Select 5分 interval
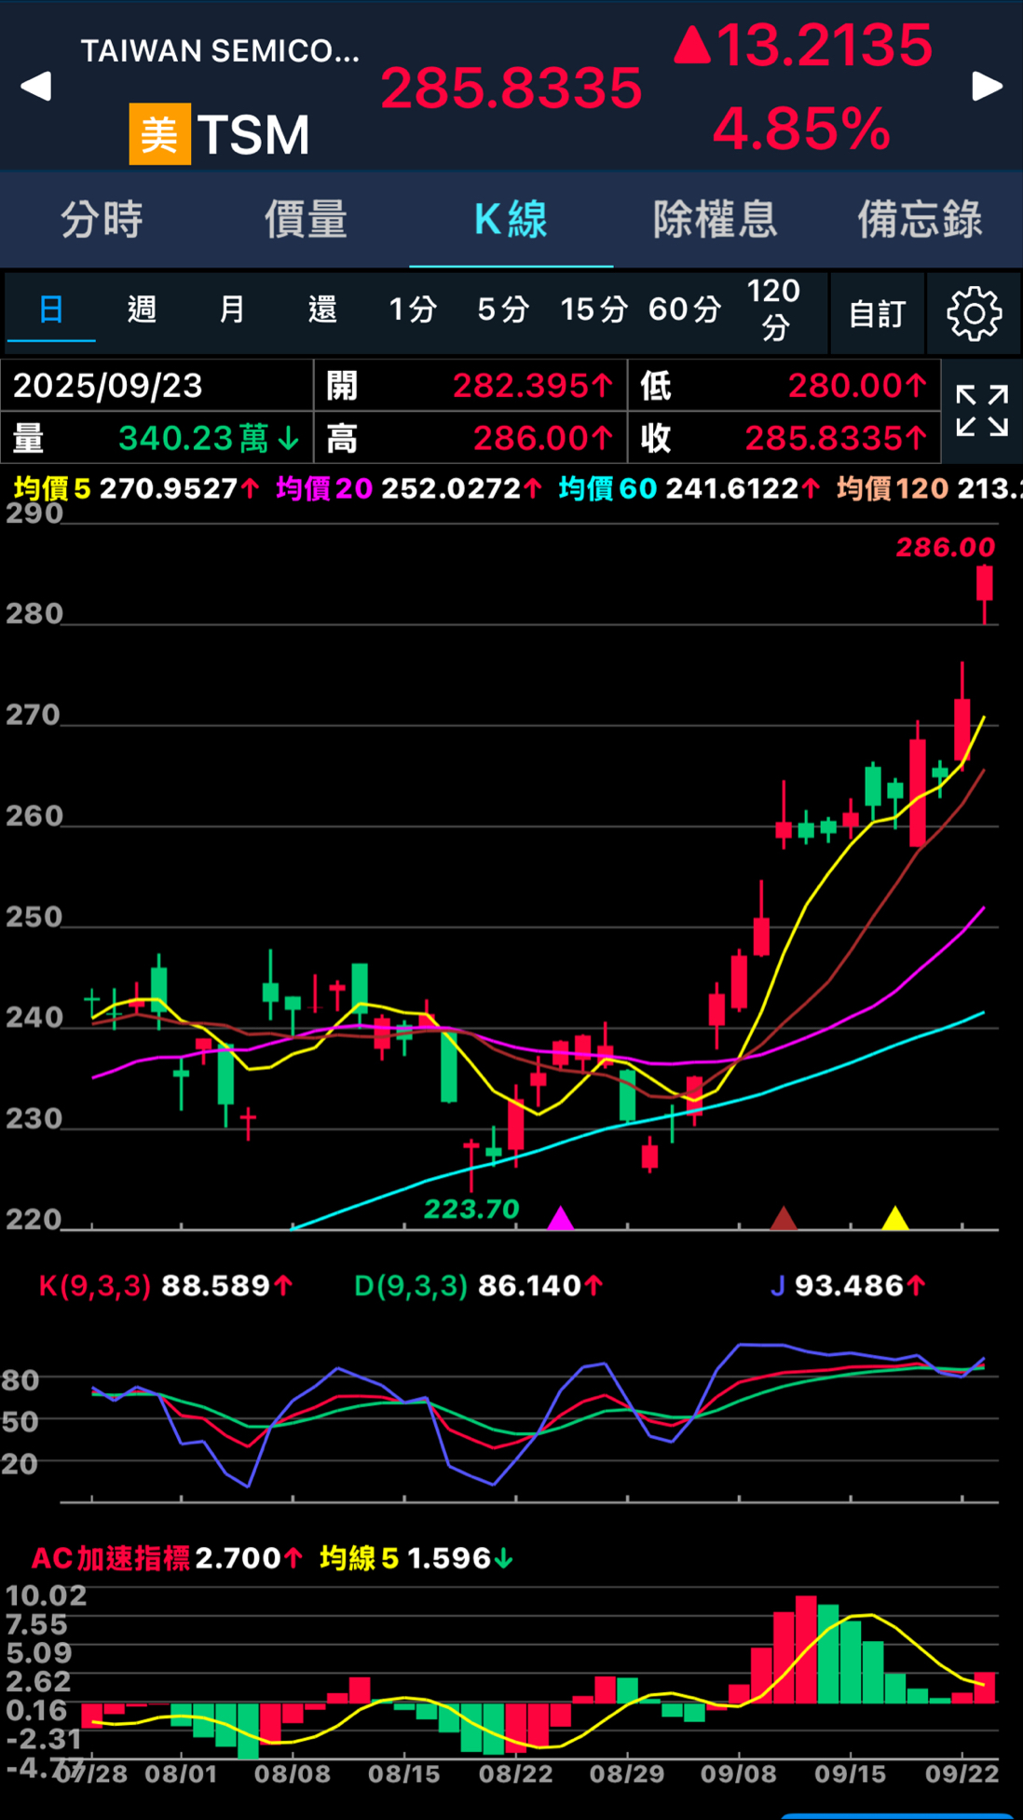The height and width of the screenshot is (1820, 1023). pyautogui.click(x=503, y=309)
